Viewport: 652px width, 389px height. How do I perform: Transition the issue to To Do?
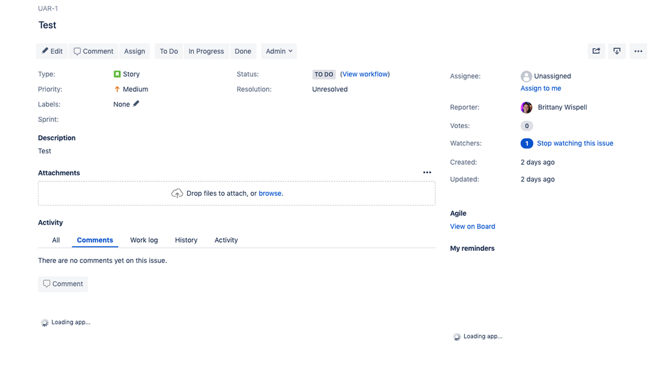[169, 51]
